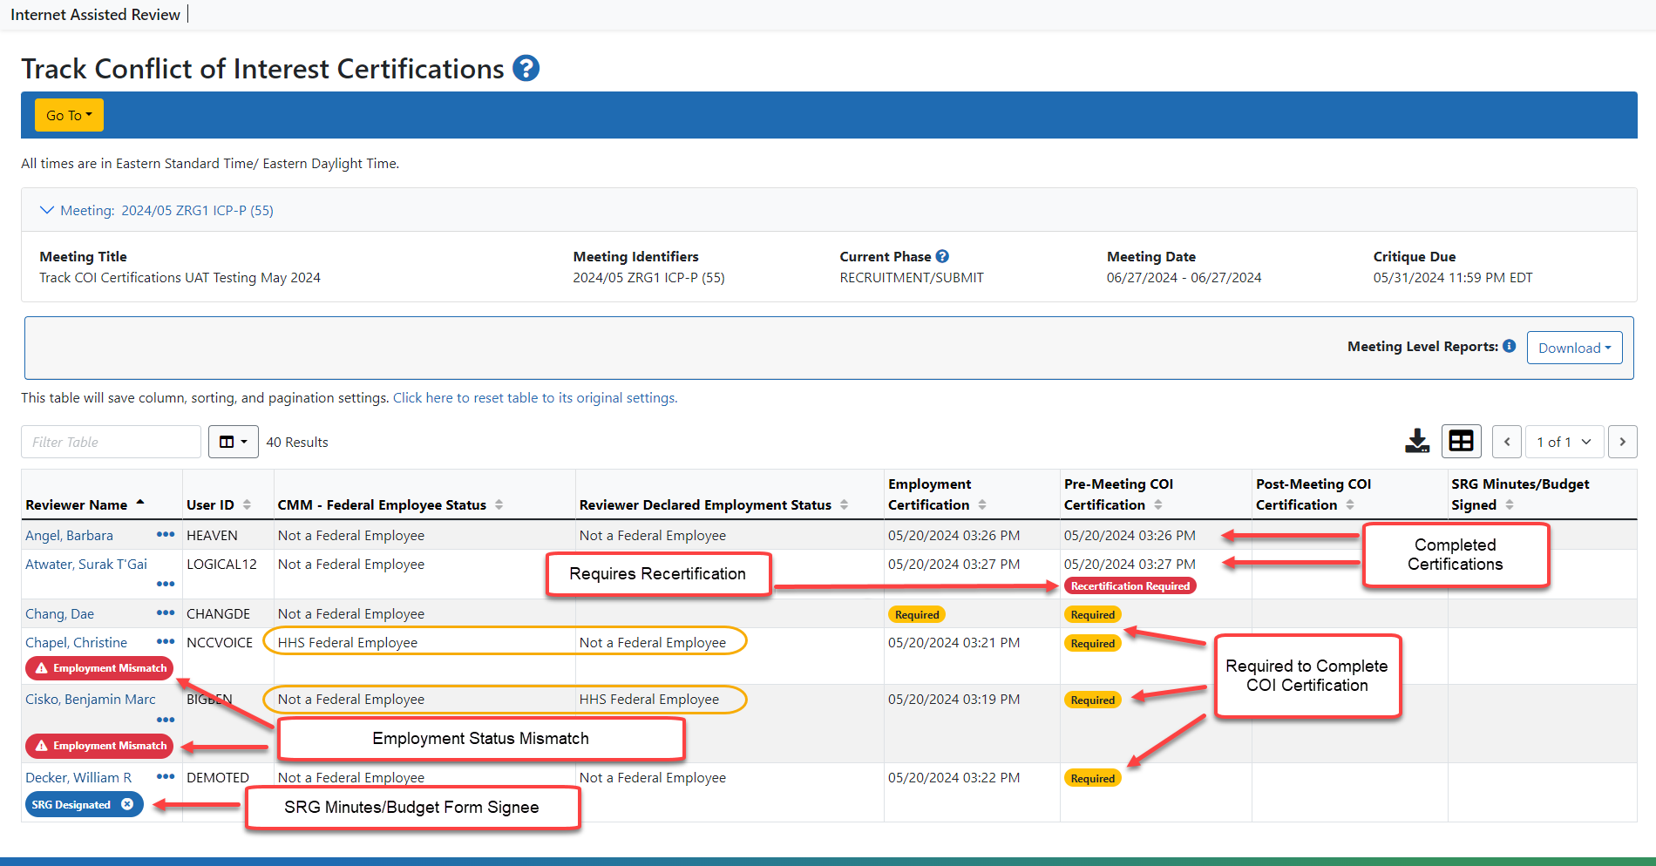Open reviewer Angel, Barbara
This screenshot has height=866, width=1656.
[69, 535]
